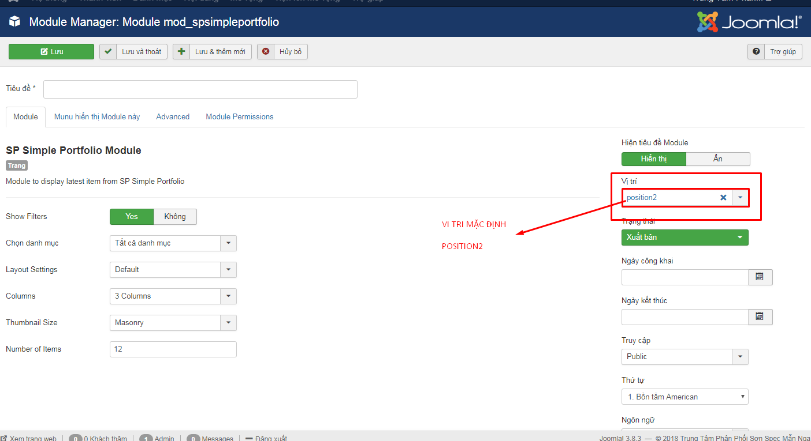
Task: Set Show Filters to Yes
Action: pyautogui.click(x=132, y=216)
